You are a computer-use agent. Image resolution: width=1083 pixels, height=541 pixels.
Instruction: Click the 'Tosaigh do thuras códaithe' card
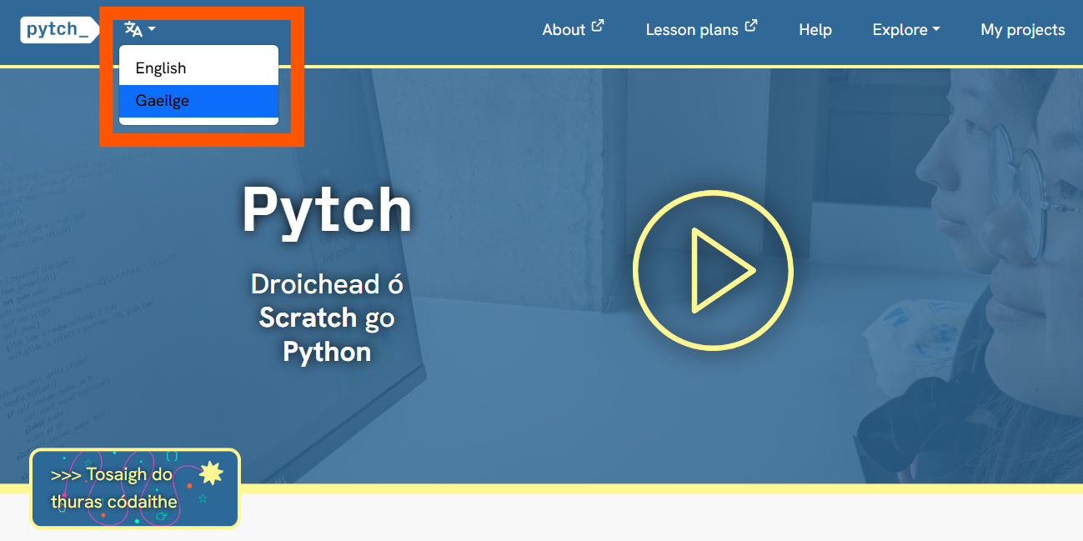135,488
